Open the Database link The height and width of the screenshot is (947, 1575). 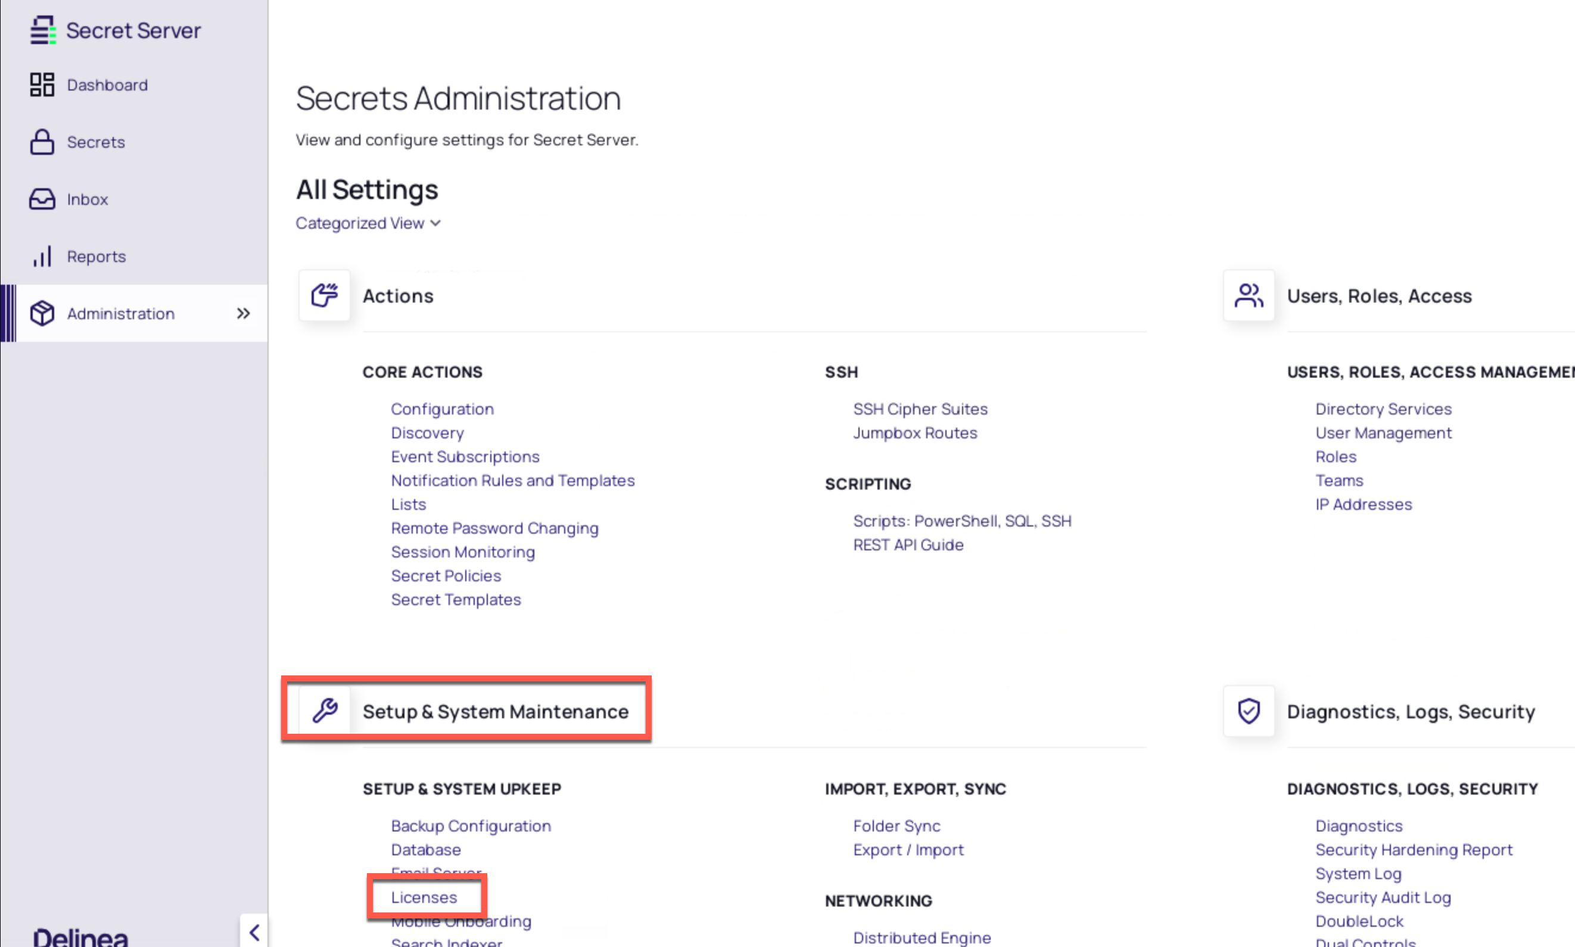pyautogui.click(x=426, y=849)
